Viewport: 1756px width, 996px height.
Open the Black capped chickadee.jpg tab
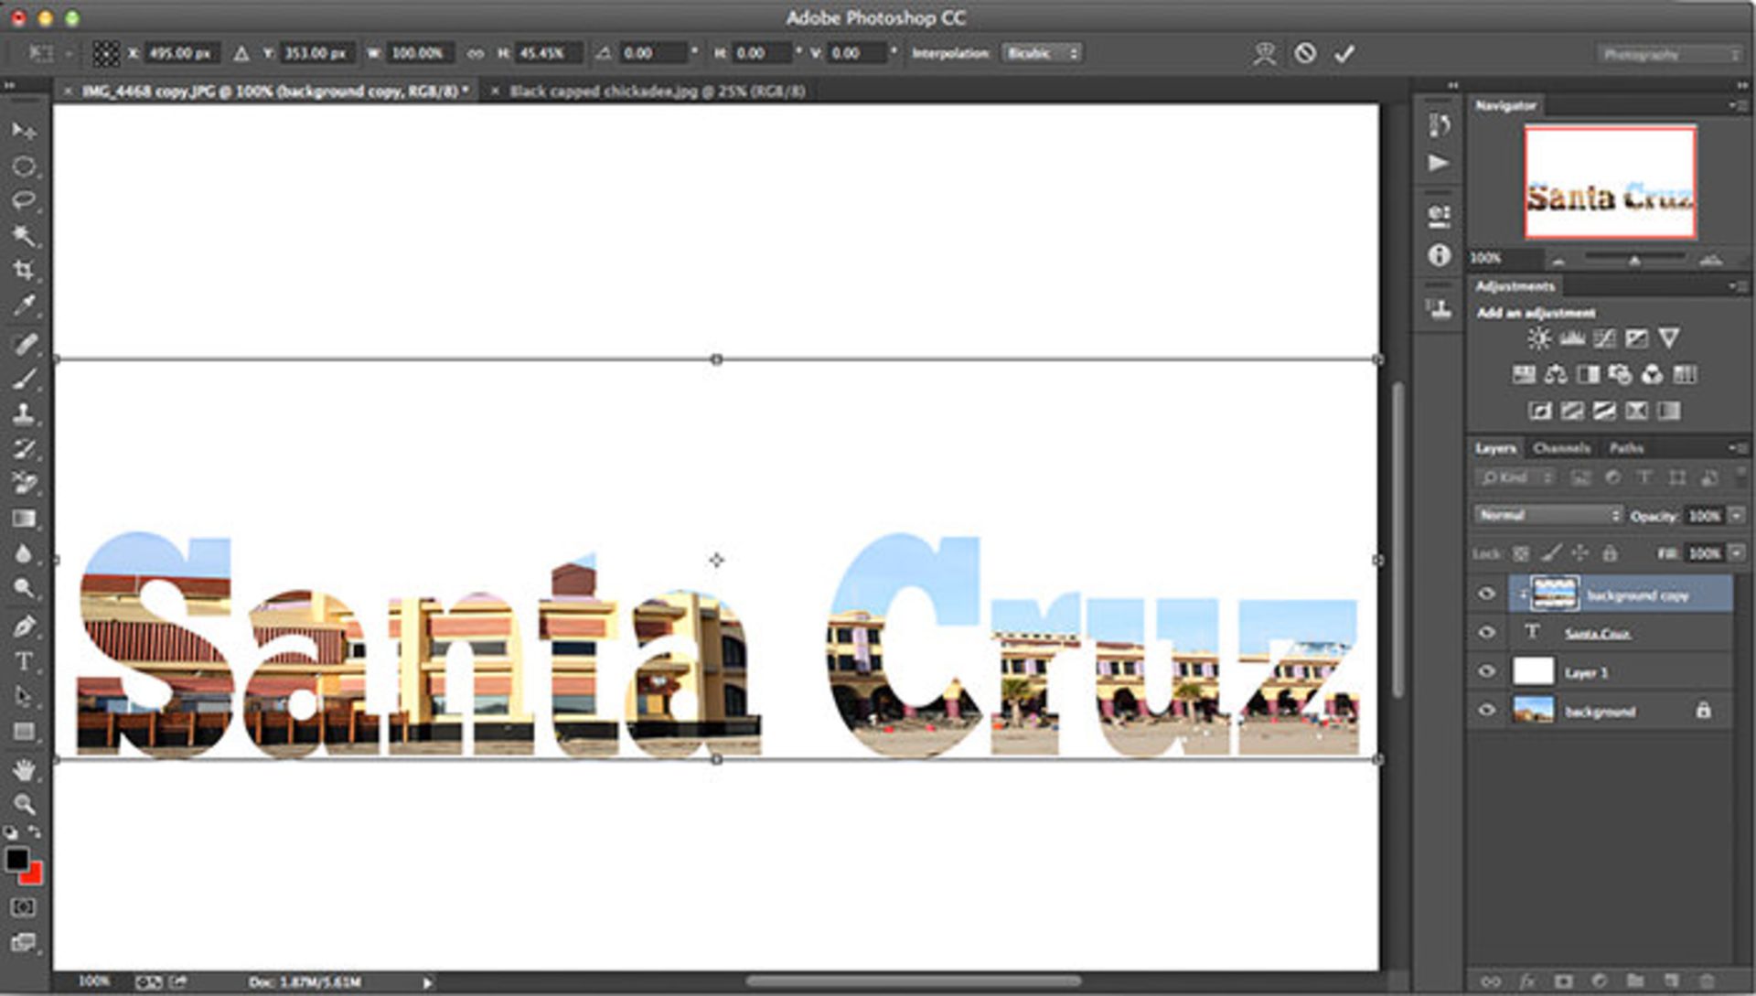pyautogui.click(x=657, y=91)
